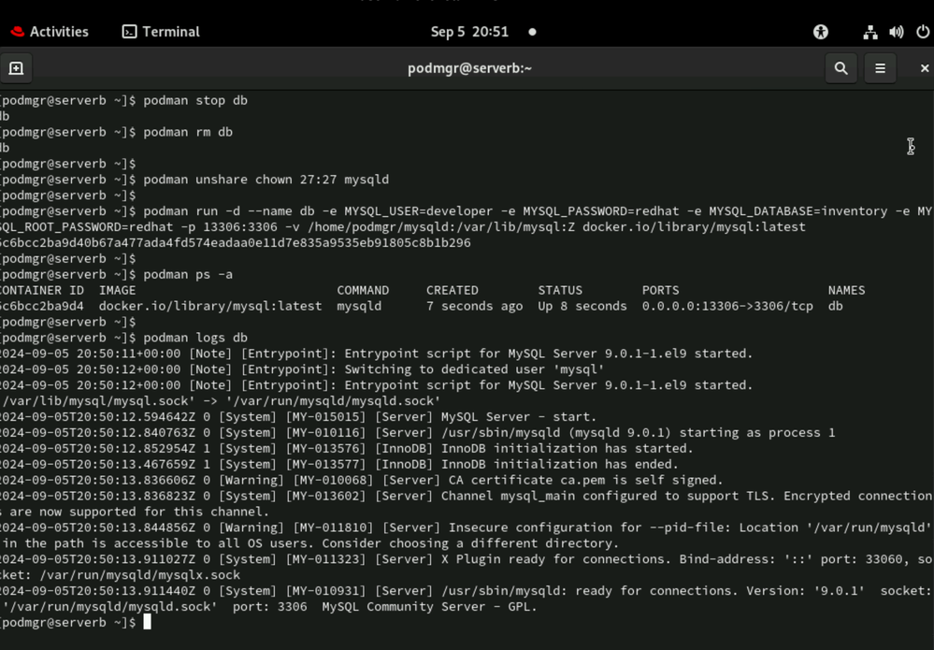This screenshot has width=934, height=650.
Task: Open the terminal hamburger menu
Action: 880,68
